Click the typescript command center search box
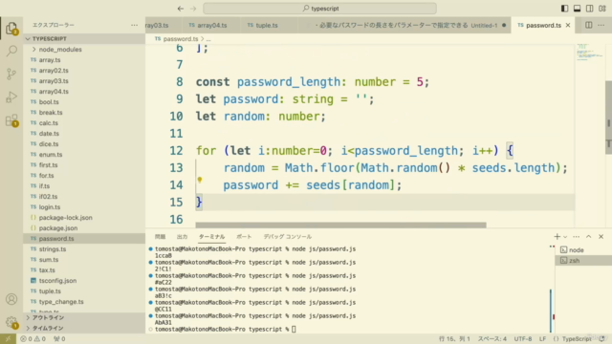 pos(319,9)
